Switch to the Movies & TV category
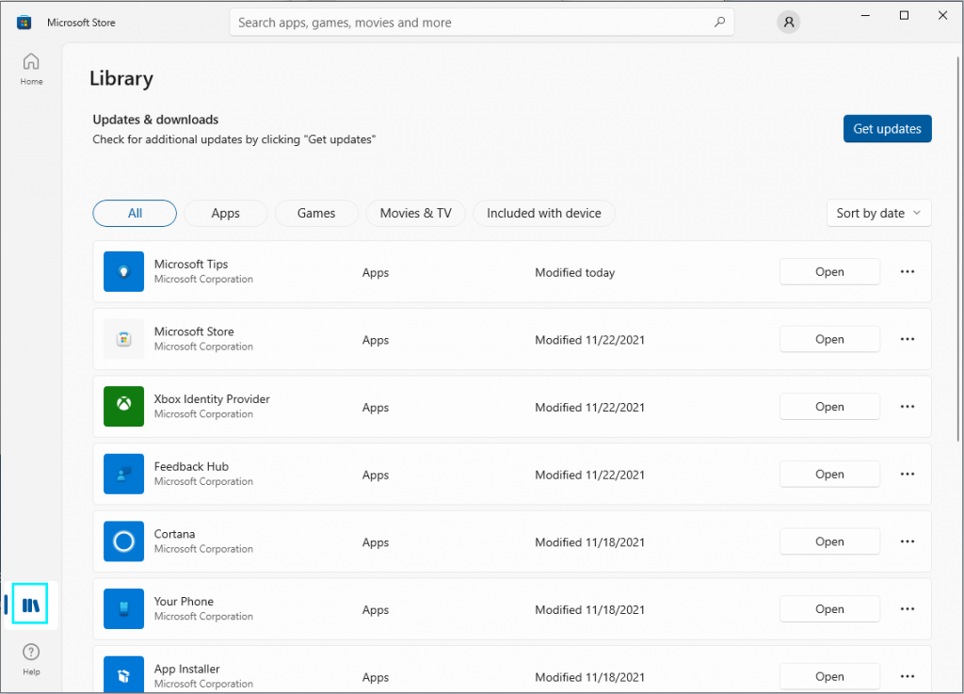964x694 pixels. [x=415, y=213]
